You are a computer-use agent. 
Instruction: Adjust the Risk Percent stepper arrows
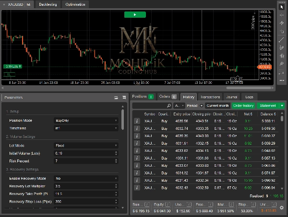click(116, 161)
